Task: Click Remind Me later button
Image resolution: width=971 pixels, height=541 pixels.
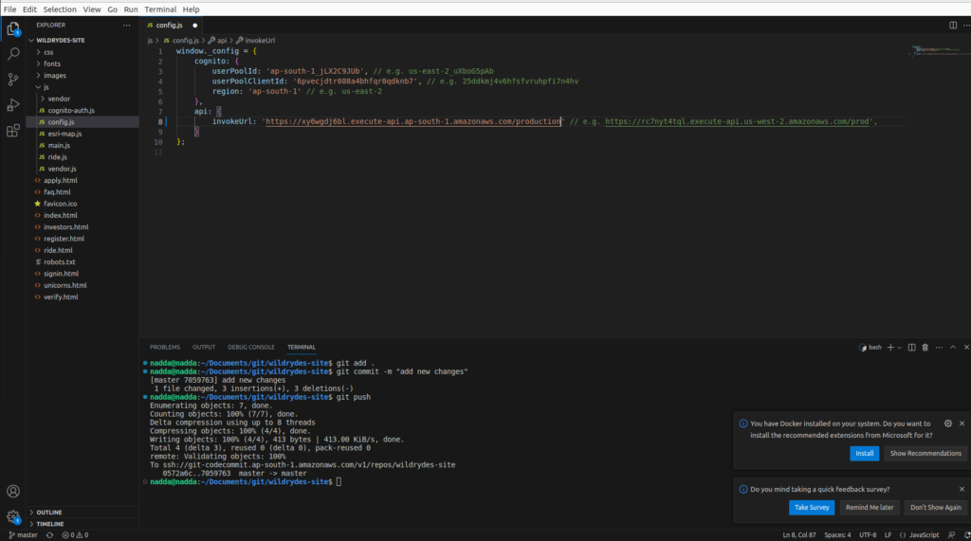Action: pos(870,508)
